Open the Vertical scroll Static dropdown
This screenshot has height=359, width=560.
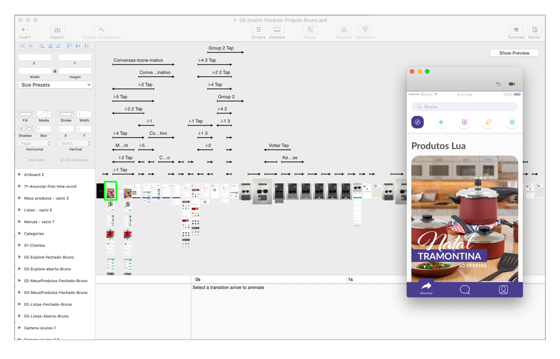(75, 143)
